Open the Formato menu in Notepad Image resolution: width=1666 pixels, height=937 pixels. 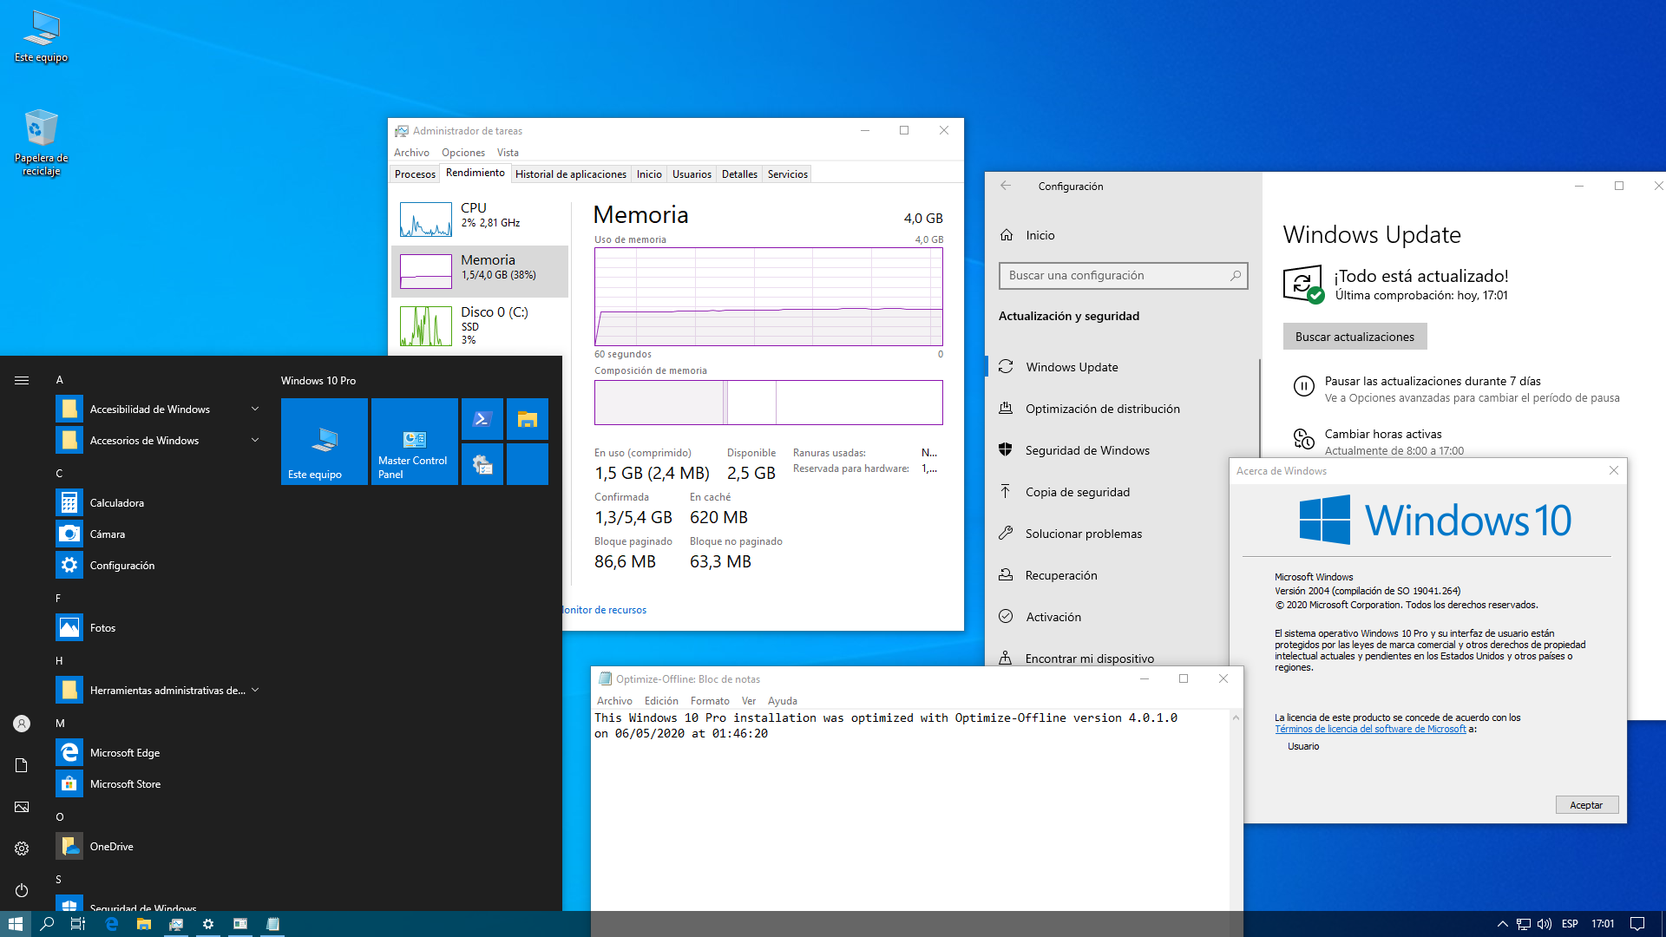point(709,701)
